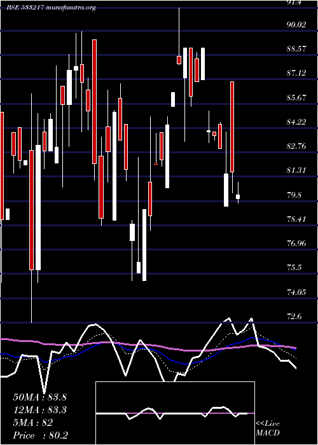Viewport: 318px width, 445px height.
Task: Click the 74.05 price axis label
Action: [296, 292]
